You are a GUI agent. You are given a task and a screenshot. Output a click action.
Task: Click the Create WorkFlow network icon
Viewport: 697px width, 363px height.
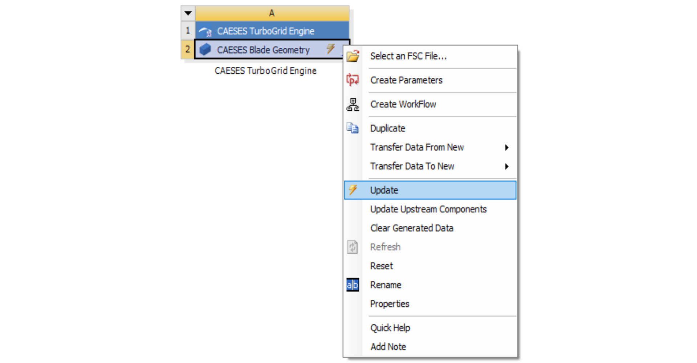(x=352, y=104)
